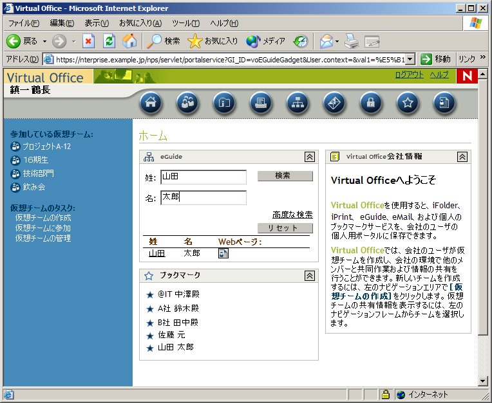Open the Mail button dropdown arrow
Viewport: 492px width, 403px height.
tap(337, 41)
